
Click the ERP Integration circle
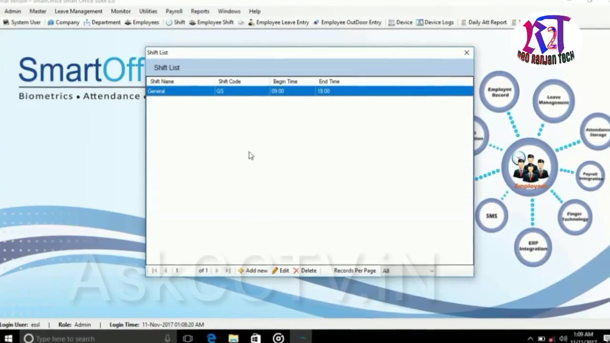pyautogui.click(x=533, y=246)
